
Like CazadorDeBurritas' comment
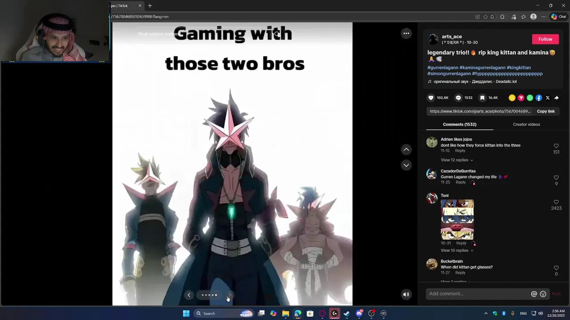pyautogui.click(x=556, y=178)
